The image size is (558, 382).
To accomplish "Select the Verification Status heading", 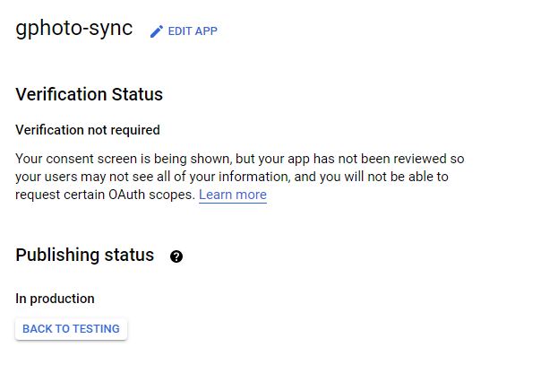I will coord(90,94).
